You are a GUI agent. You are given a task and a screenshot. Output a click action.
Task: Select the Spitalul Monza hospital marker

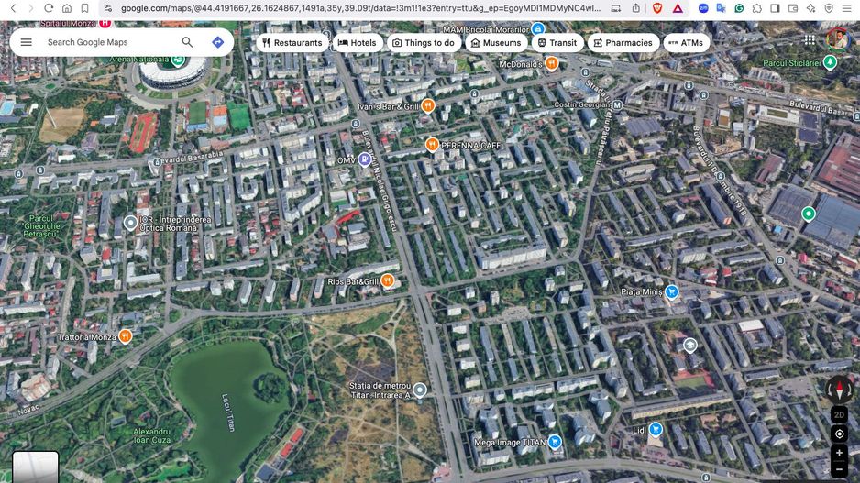click(105, 23)
